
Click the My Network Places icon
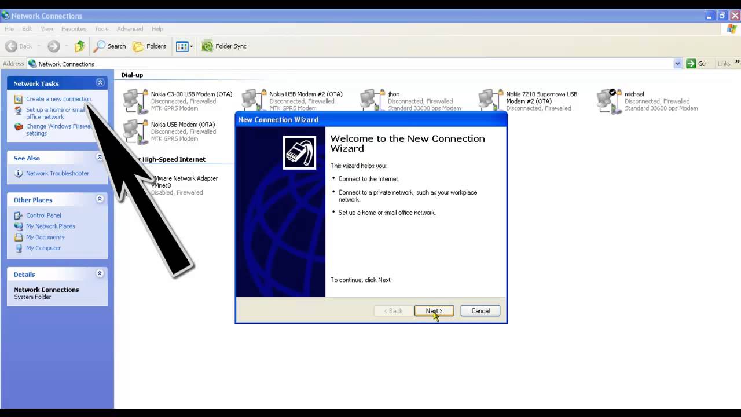pyautogui.click(x=19, y=226)
